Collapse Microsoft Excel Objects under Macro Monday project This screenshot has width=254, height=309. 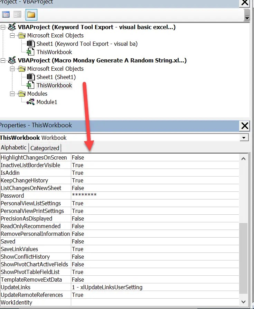[x=12, y=69]
